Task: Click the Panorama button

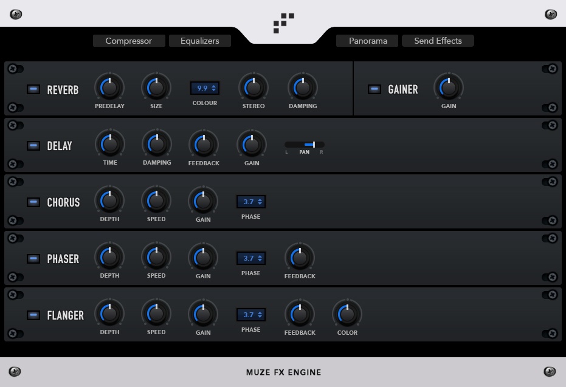Action: point(368,41)
